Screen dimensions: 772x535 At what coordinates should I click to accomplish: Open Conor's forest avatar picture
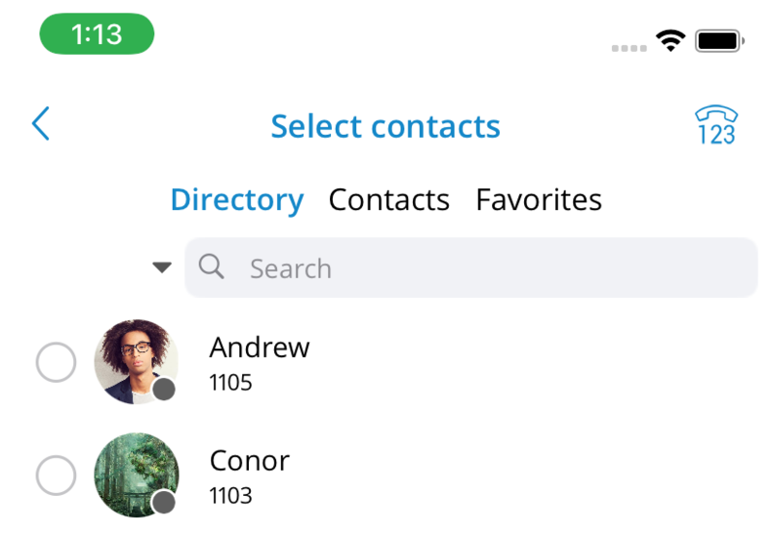point(137,475)
